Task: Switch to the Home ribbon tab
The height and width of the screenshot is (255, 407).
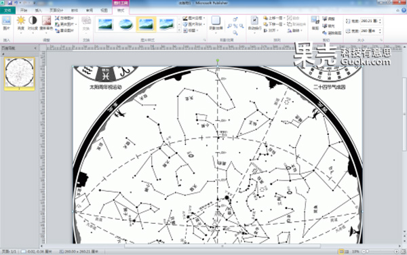Action: point(24,10)
